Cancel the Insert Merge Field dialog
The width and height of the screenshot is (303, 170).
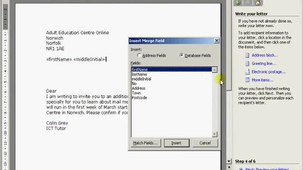click(x=205, y=143)
